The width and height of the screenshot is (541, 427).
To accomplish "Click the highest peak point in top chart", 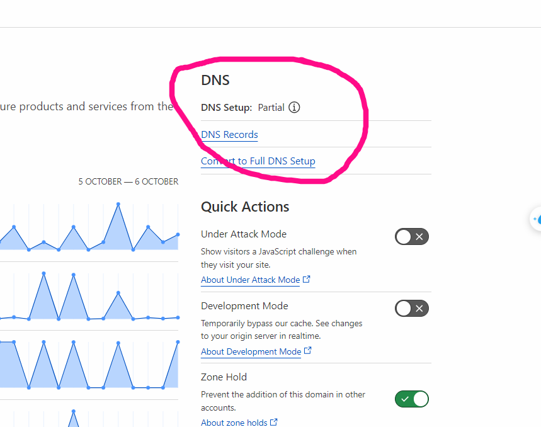I will [118, 204].
